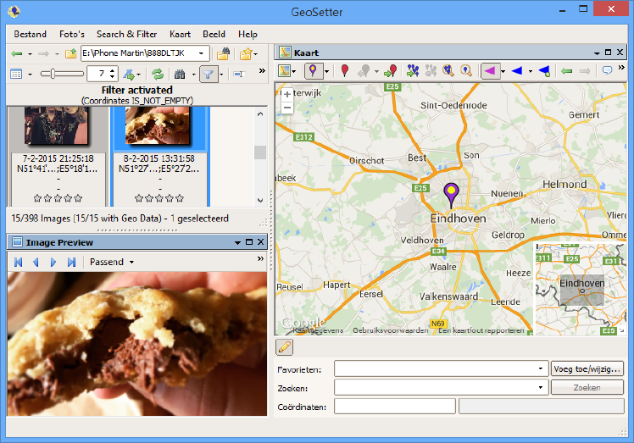
Task: Open the Zoeken combo box dropdown
Action: 540,387
